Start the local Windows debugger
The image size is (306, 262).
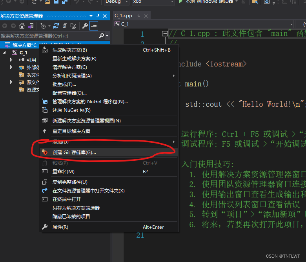tap(207, 2)
